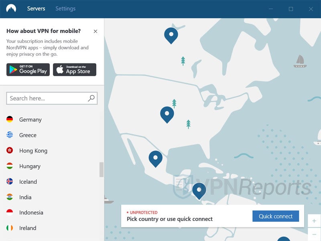Image resolution: width=321 pixels, height=241 pixels.
Task: Select the Mexico map pin
Action: 155,158
